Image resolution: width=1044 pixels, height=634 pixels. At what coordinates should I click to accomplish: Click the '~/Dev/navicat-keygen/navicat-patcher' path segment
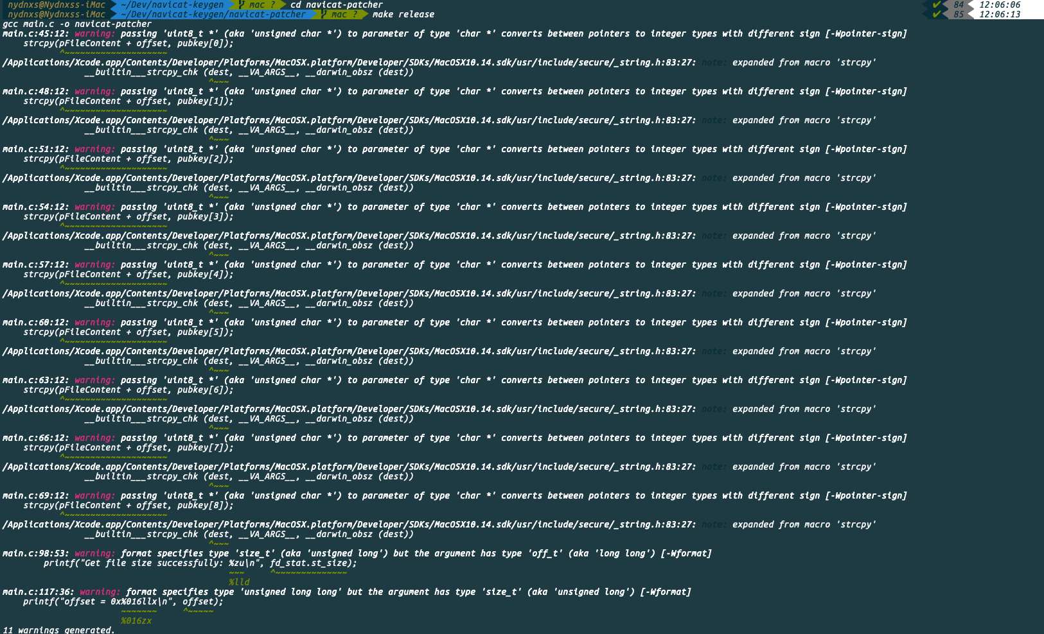(213, 14)
